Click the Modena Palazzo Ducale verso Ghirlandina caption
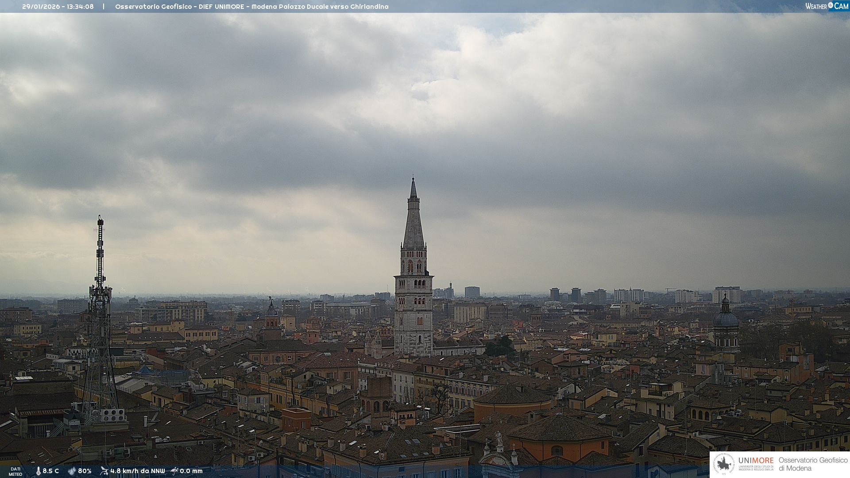The image size is (850, 478). pos(320,7)
